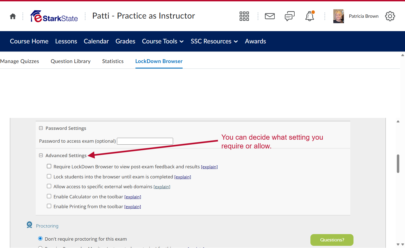Open the message alerts envelope icon
Screen dimensions: 405x248
[270, 16]
